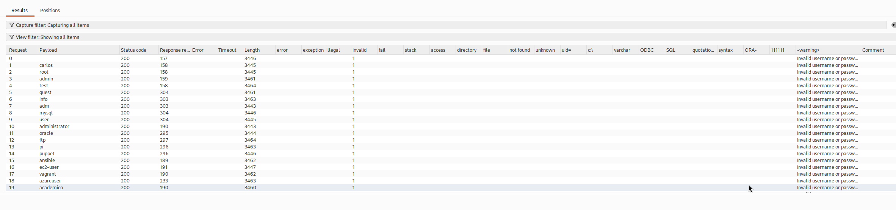Click the uid= column header

coord(573,50)
